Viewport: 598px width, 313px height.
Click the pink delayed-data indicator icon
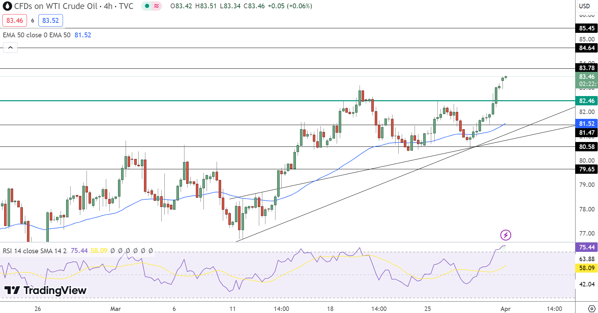(x=156, y=6)
